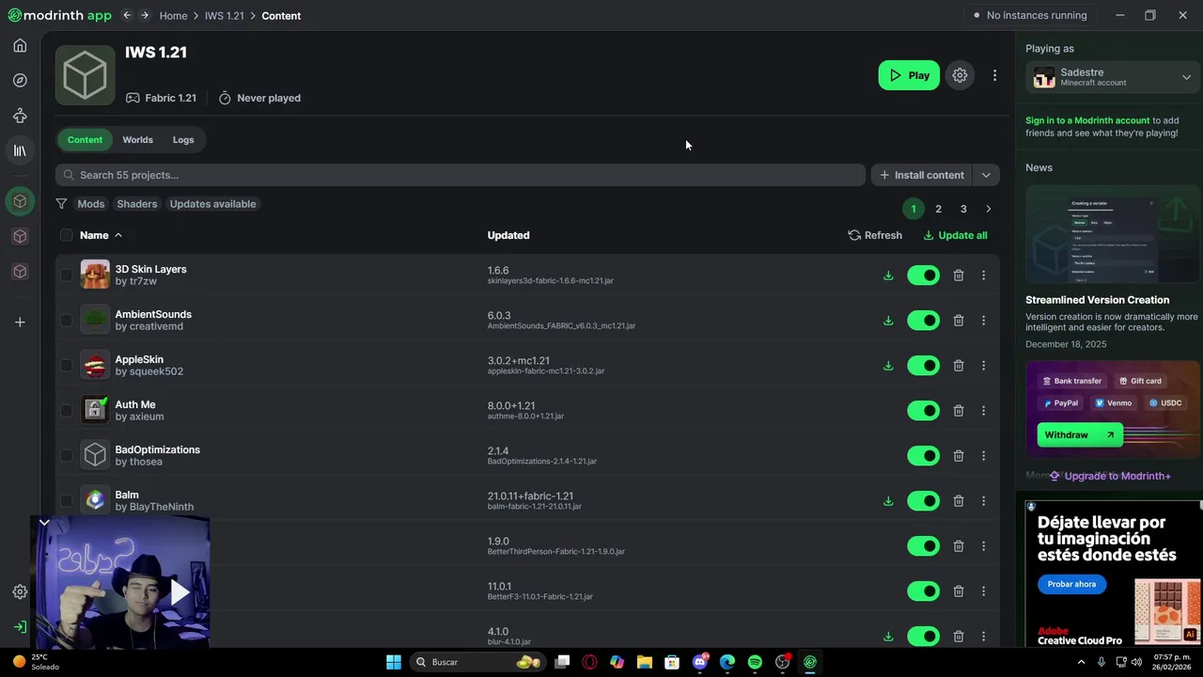Expand the Install content dropdown arrow
This screenshot has height=677, width=1203.
[x=986, y=175]
